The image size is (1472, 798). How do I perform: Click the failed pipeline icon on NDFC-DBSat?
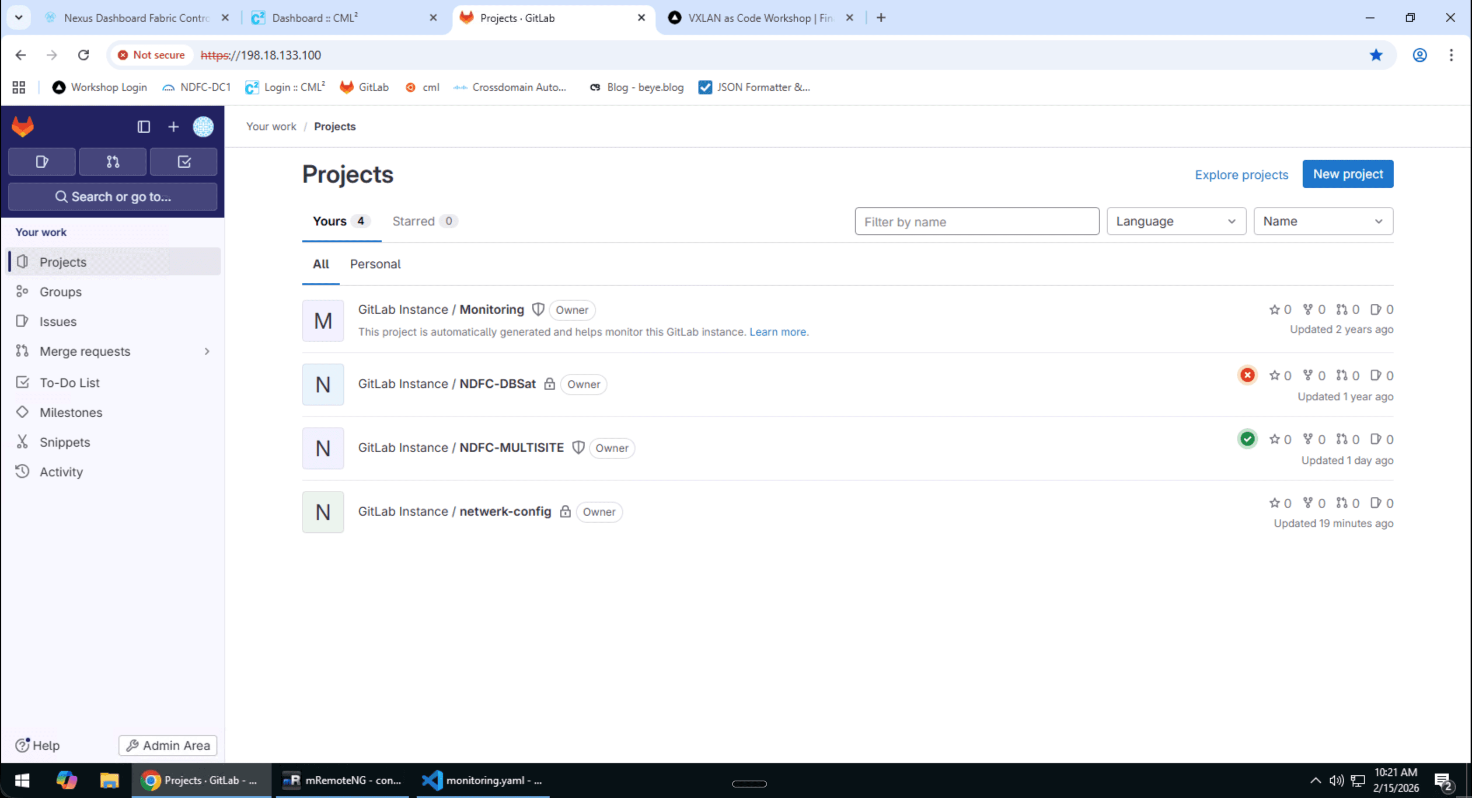pos(1247,375)
